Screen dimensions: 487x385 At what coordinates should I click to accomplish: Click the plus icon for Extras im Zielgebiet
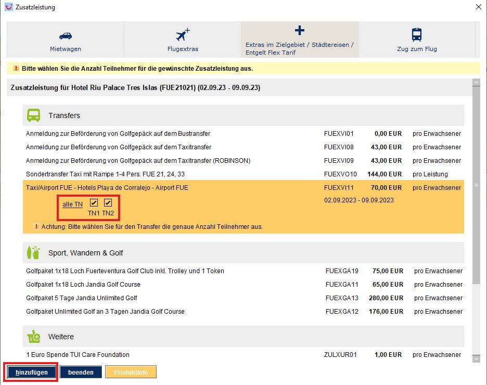(x=299, y=31)
